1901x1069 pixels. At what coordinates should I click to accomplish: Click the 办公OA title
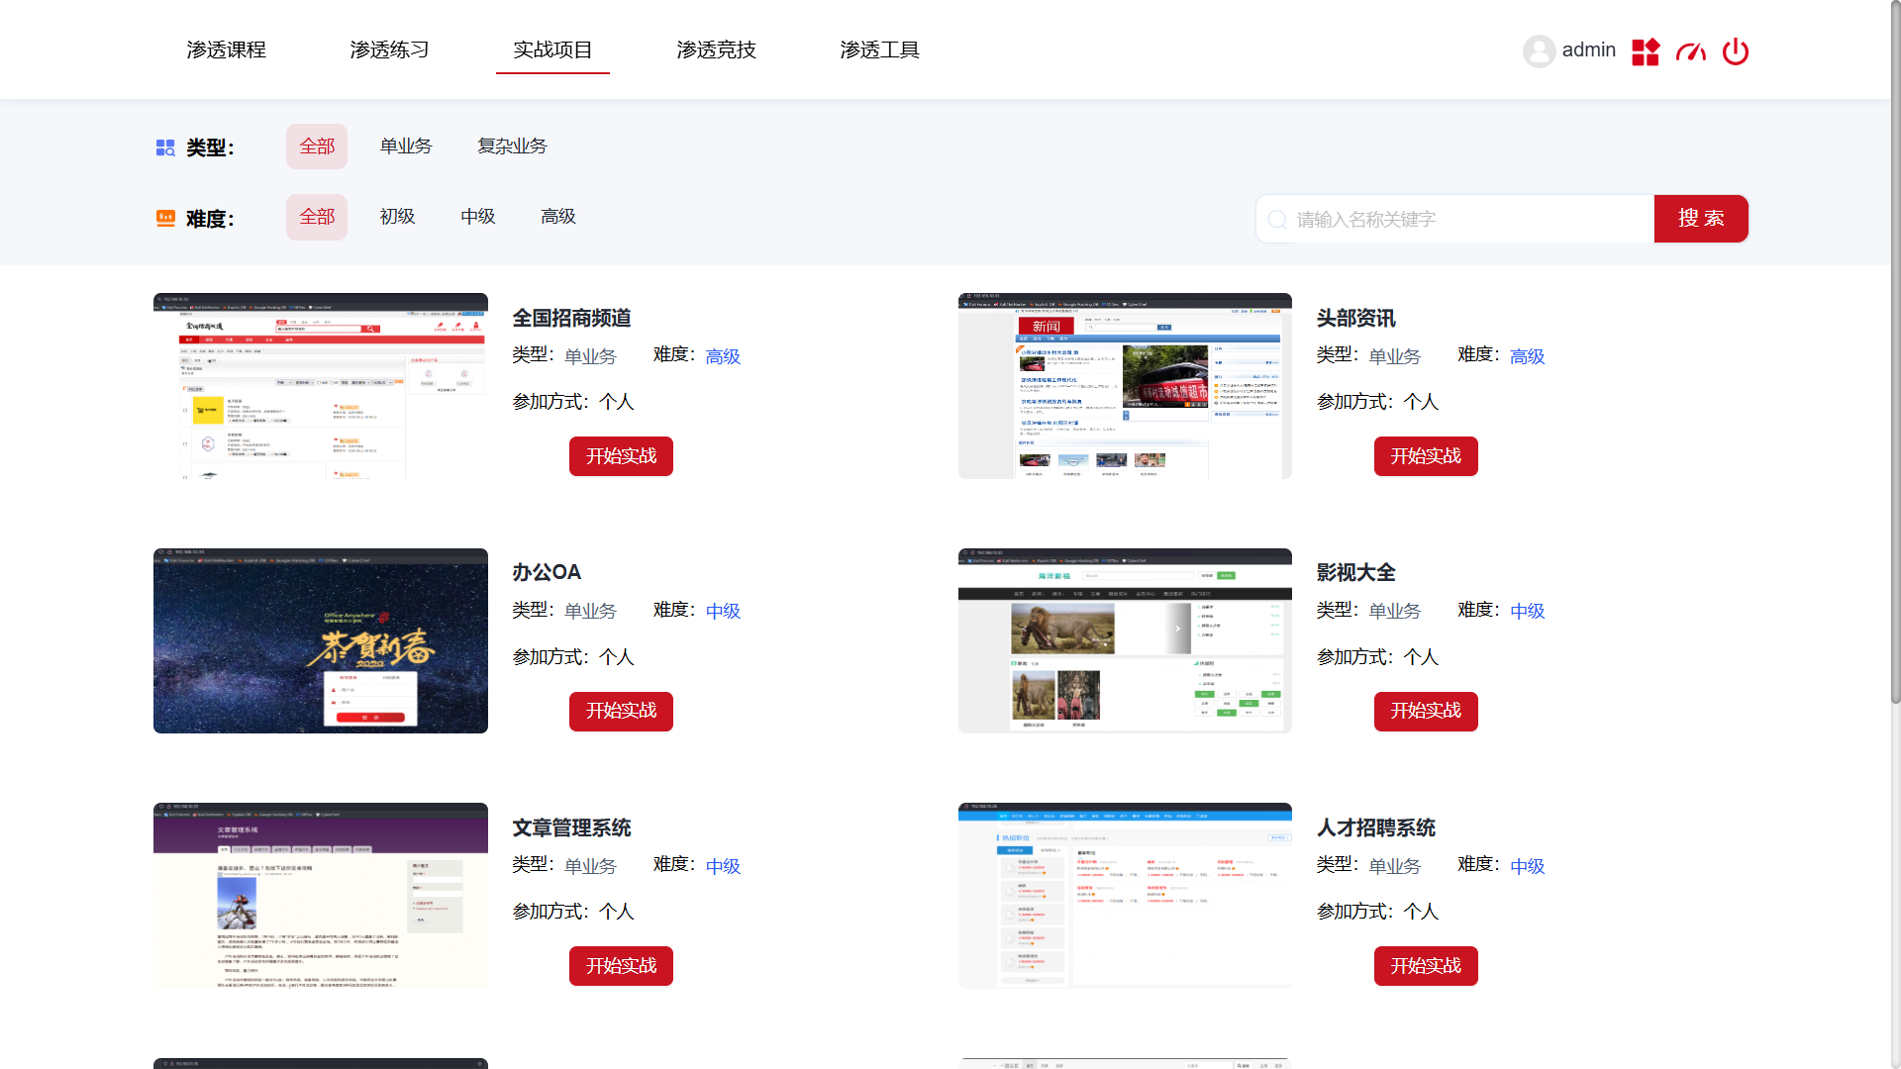coord(547,572)
